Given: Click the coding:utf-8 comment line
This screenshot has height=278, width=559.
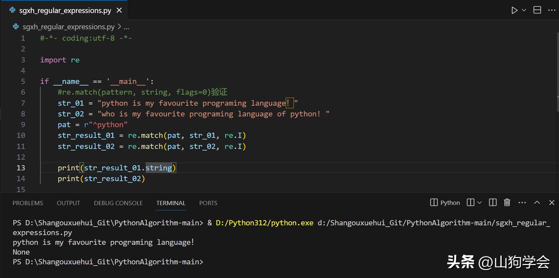Looking at the screenshot, I should coord(86,38).
